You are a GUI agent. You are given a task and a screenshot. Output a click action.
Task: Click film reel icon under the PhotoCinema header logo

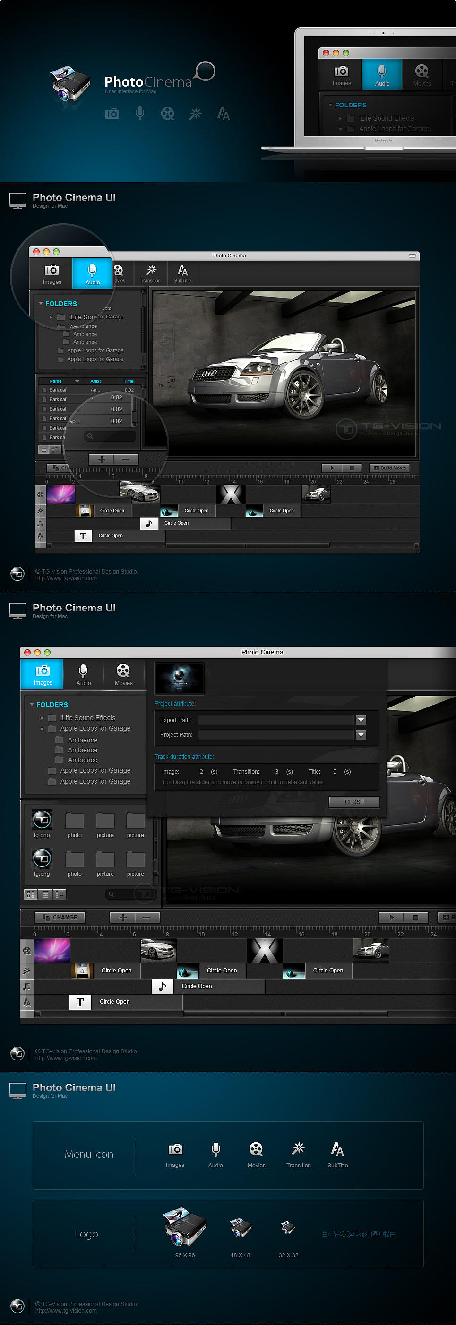click(167, 114)
